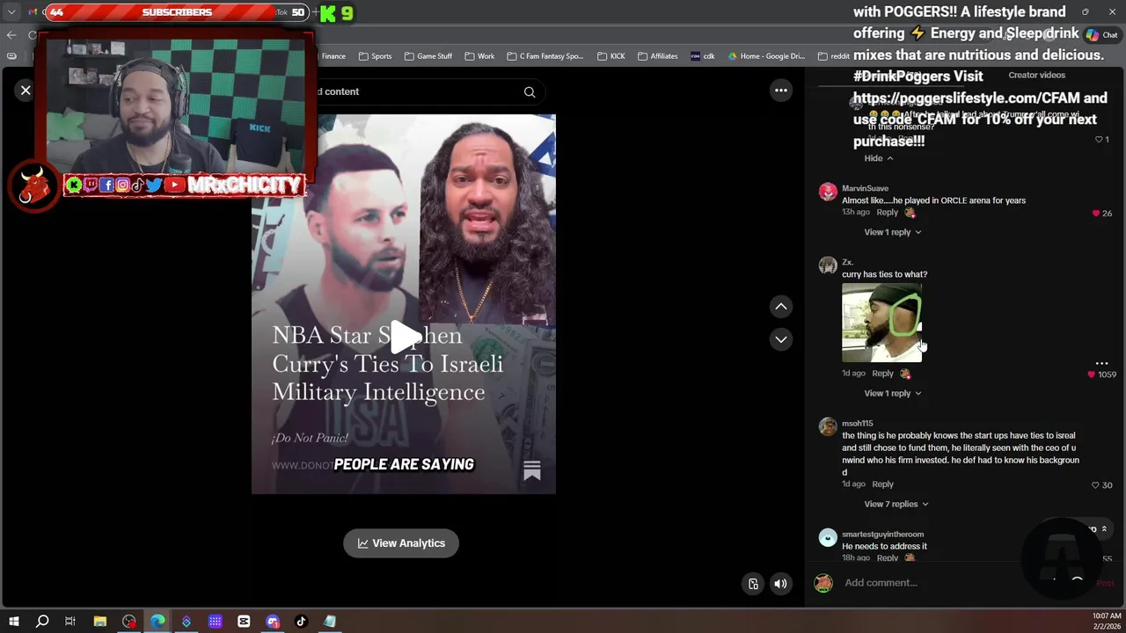1126x633 pixels.
Task: Open the KICK bookmarks folder
Action: click(x=611, y=56)
